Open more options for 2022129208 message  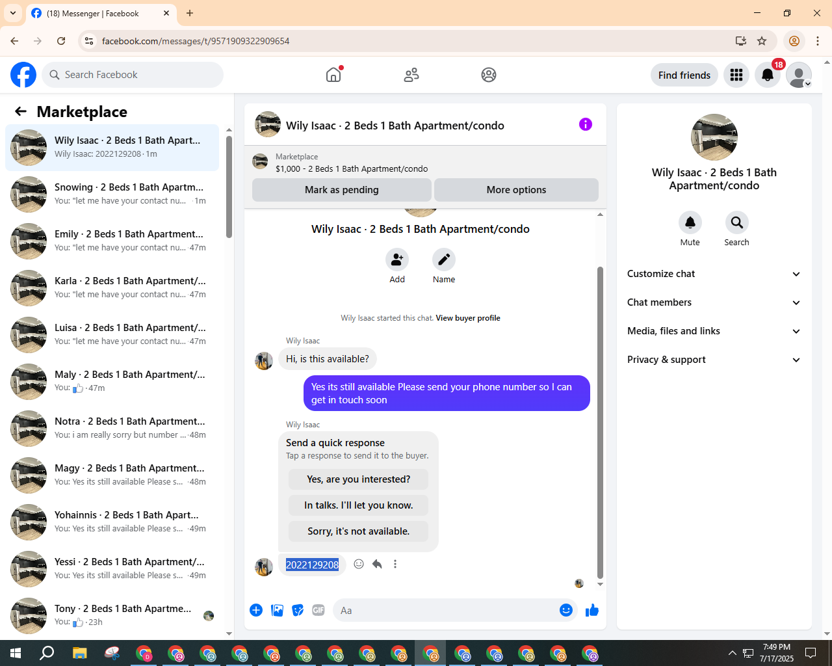tap(395, 564)
